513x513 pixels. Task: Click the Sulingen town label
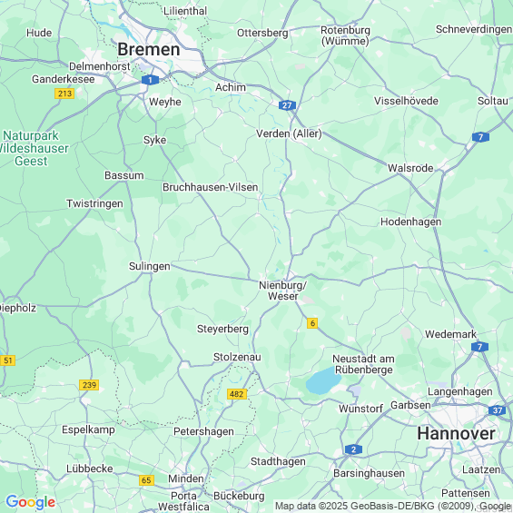(150, 266)
